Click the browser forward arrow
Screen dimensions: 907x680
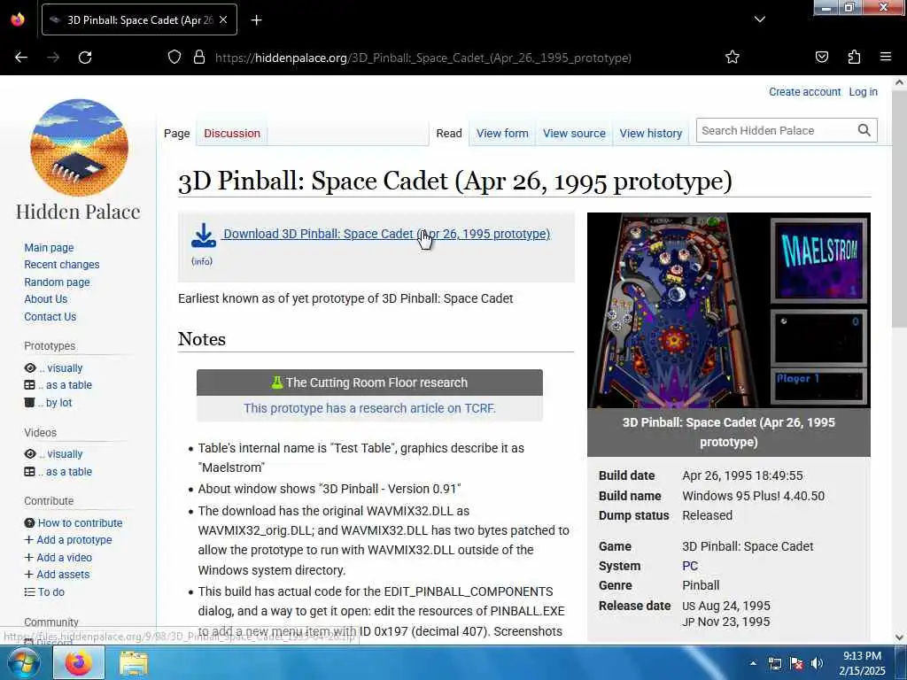53,58
